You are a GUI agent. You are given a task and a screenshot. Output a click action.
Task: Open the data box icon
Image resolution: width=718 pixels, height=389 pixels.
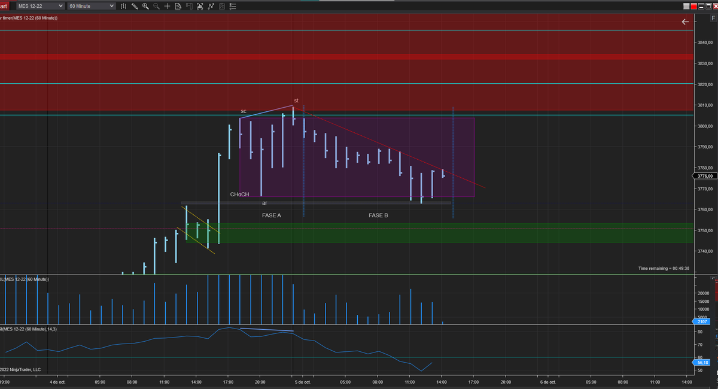pyautogui.click(x=178, y=6)
